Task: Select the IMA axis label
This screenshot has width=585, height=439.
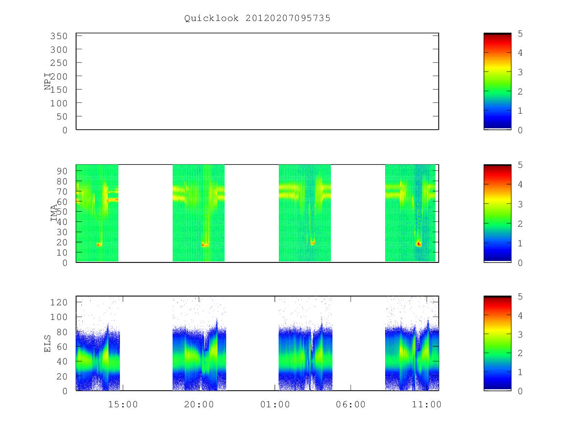Action: coord(54,213)
